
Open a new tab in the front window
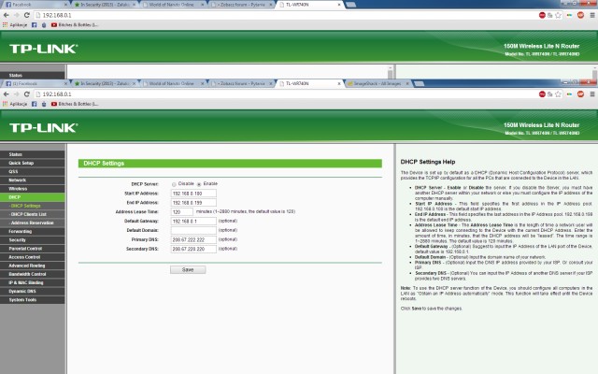pyautogui.click(x=419, y=83)
